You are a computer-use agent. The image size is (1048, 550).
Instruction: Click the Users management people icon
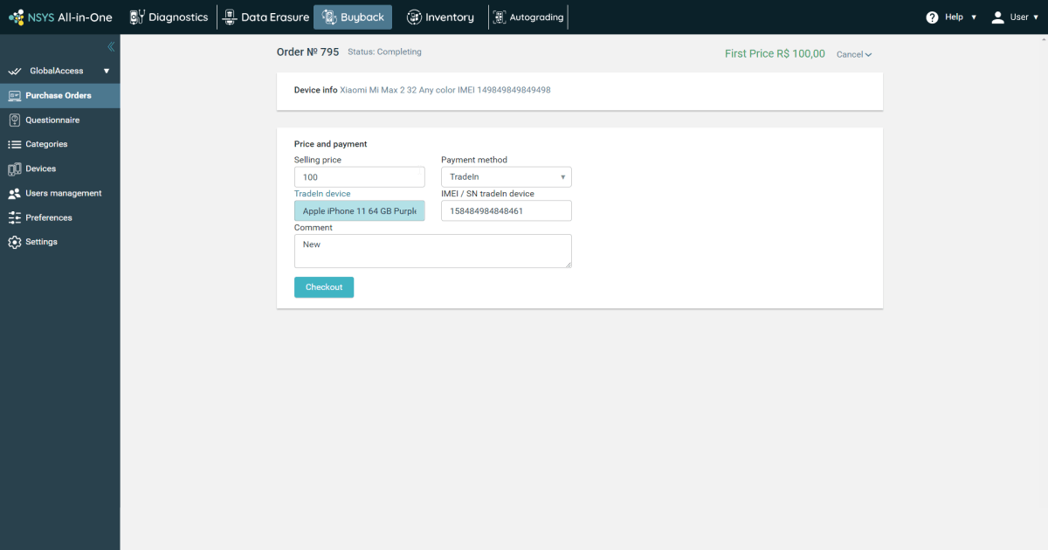click(x=14, y=194)
